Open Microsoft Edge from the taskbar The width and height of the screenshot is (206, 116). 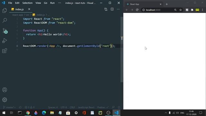point(44,113)
